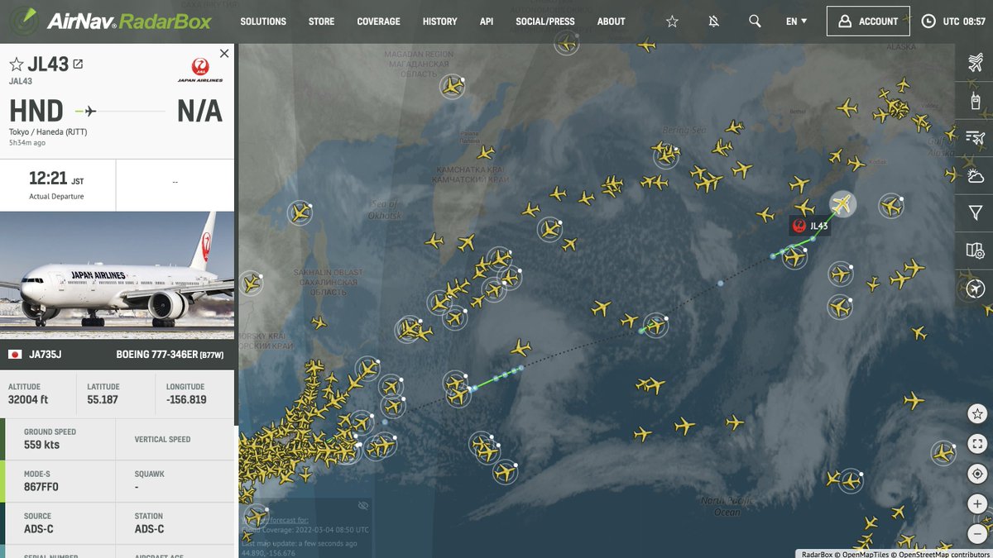The width and height of the screenshot is (993, 558).
Task: Click the 55.187 latitude value
Action: tap(103, 399)
